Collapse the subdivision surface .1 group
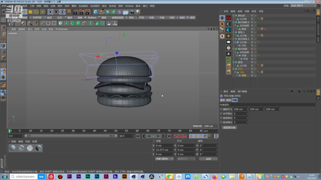The height and width of the screenshot is (180, 321). pyautogui.click(x=234, y=39)
